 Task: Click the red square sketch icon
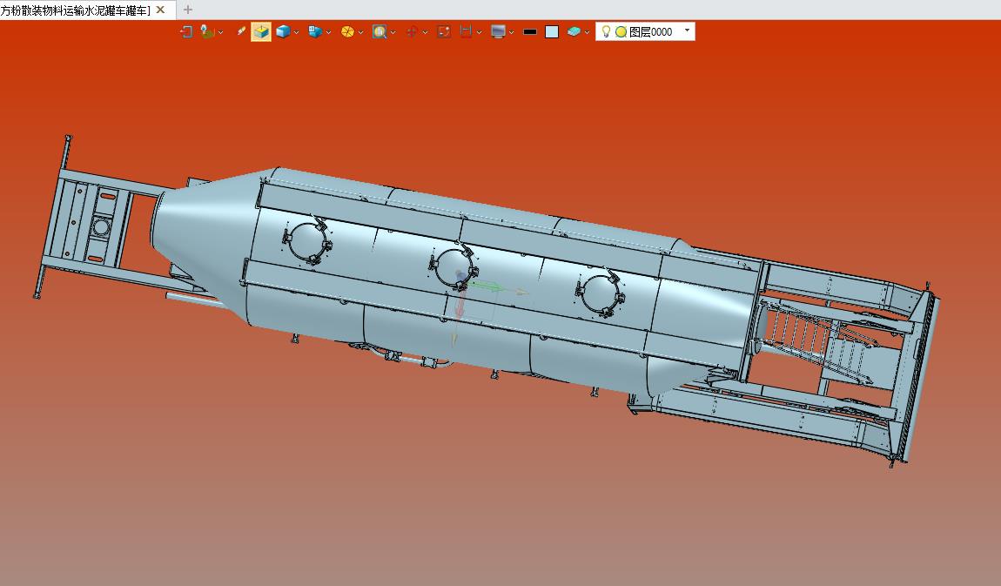444,31
